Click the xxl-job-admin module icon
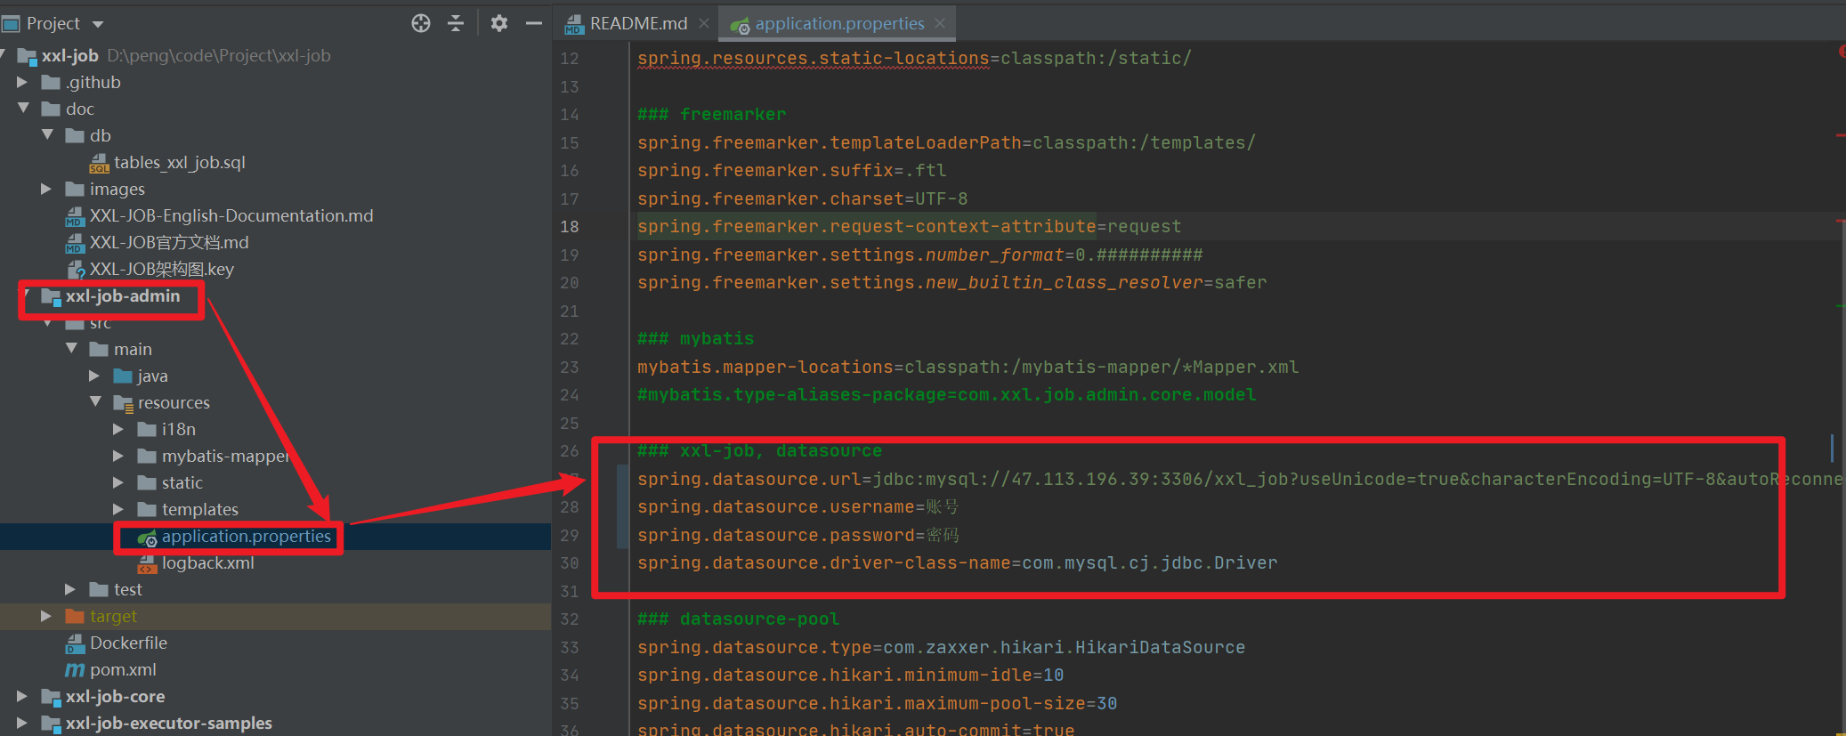 tap(52, 296)
